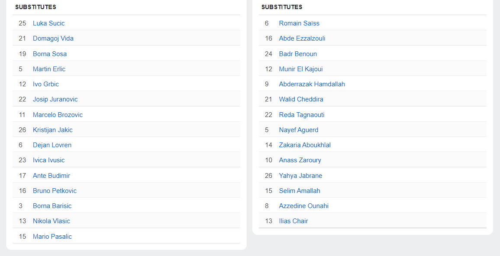500x256 pixels.
Task: Click the Domagoj Vida link
Action: click(x=53, y=38)
